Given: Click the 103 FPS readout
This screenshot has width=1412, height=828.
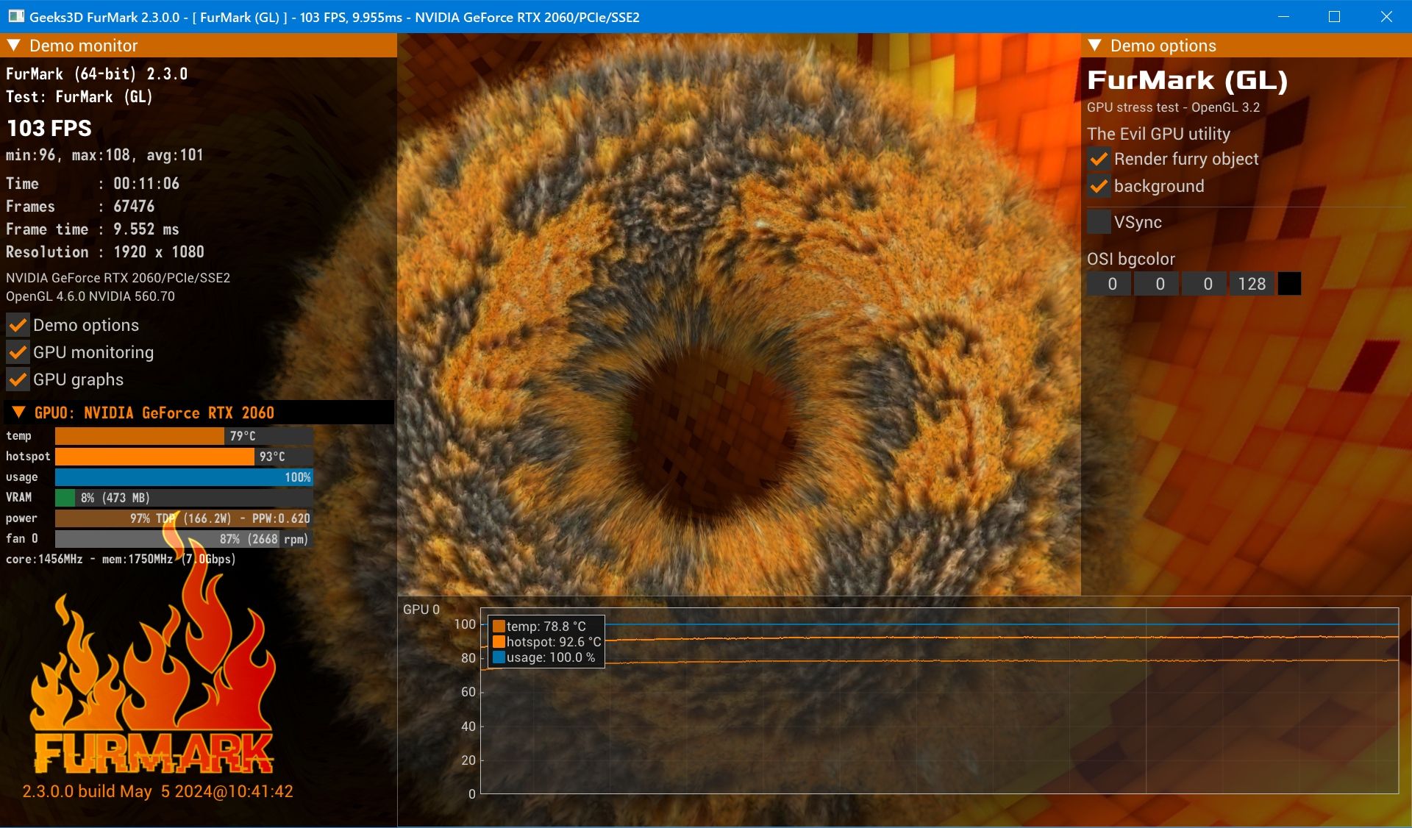Looking at the screenshot, I should pyautogui.click(x=49, y=128).
